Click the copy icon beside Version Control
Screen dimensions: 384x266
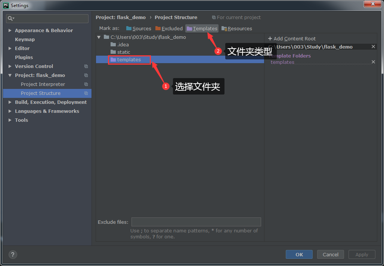(86, 66)
